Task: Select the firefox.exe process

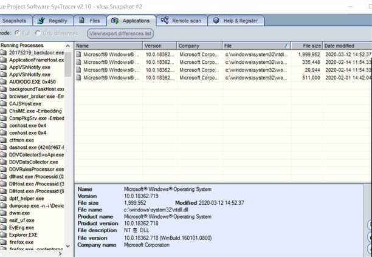Action: tap(21, 242)
